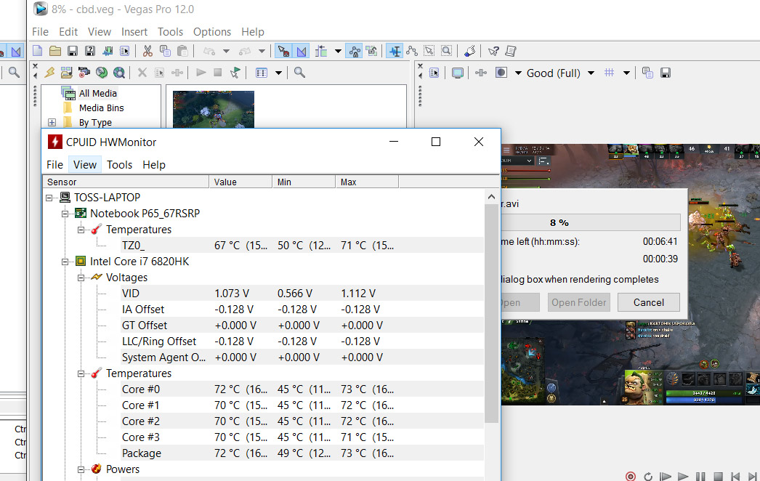Select the zoom edit tool icon
Image resolution: width=760 pixels, height=481 pixels.
pos(446,51)
